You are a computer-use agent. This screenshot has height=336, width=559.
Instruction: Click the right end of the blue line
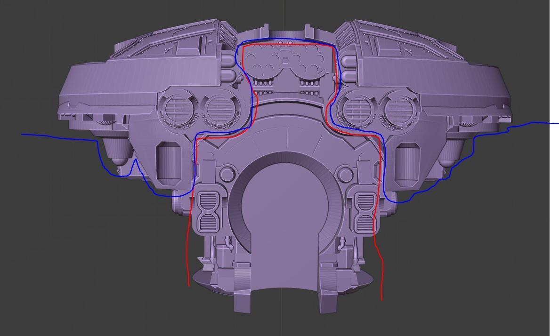[558, 124]
